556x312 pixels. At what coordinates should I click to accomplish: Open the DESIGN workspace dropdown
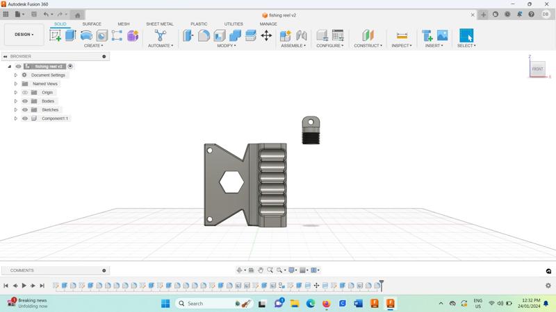[x=24, y=35]
